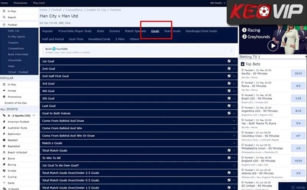Image resolution: width=307 pixels, height=190 pixels.
Task: Switch to the Penalties/Cards tab
Action: click(99, 39)
